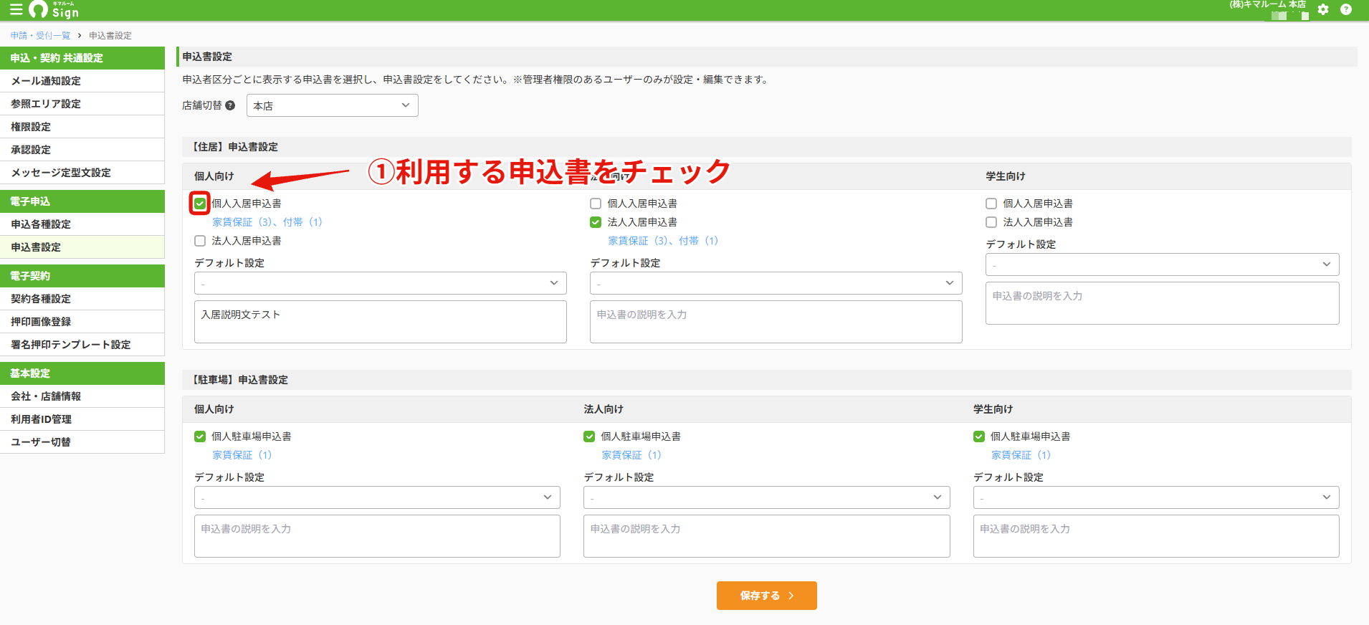This screenshot has height=625, width=1369.
Task: Open the 店舗切替 本店 dropdown
Action: pos(333,105)
